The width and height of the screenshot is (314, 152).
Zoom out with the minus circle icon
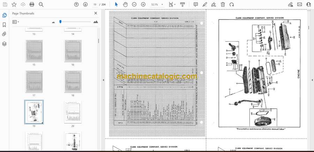(134, 5)
